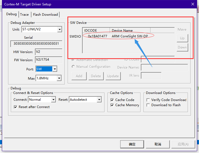This screenshot has height=153, width=199.
Task: Select the Debug tab
Action: (12, 14)
